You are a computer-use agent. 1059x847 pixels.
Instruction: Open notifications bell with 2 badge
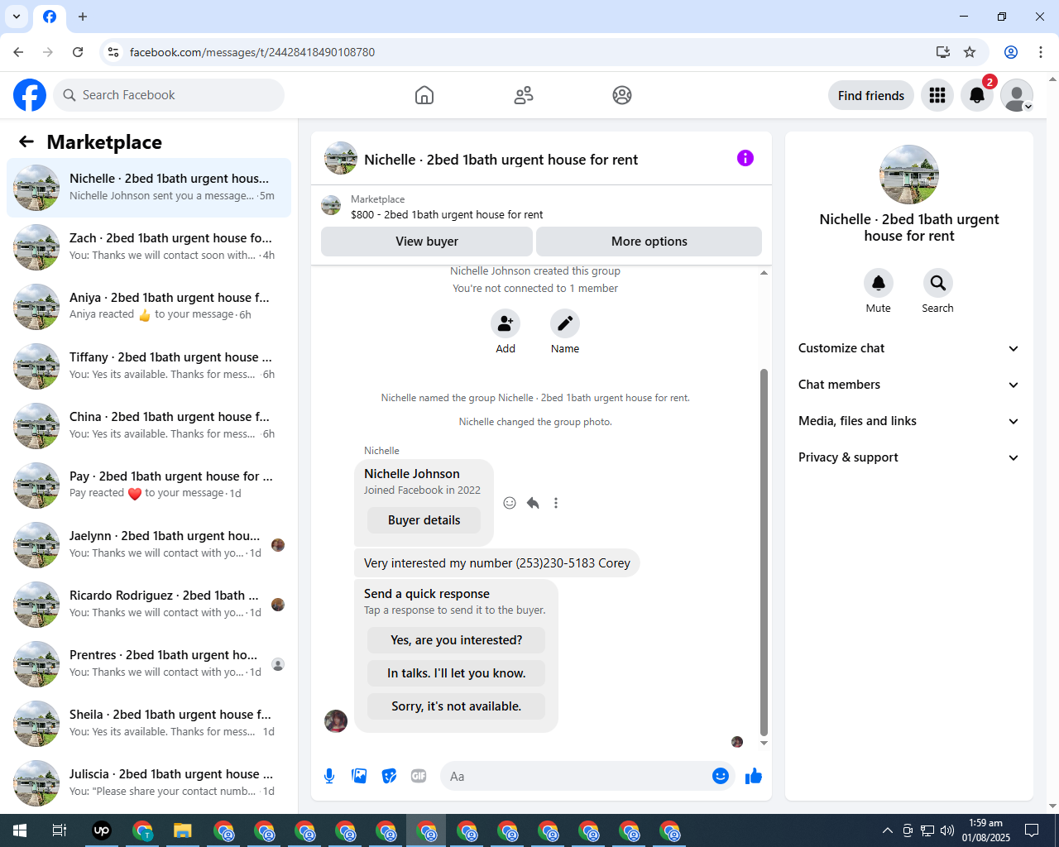977,95
